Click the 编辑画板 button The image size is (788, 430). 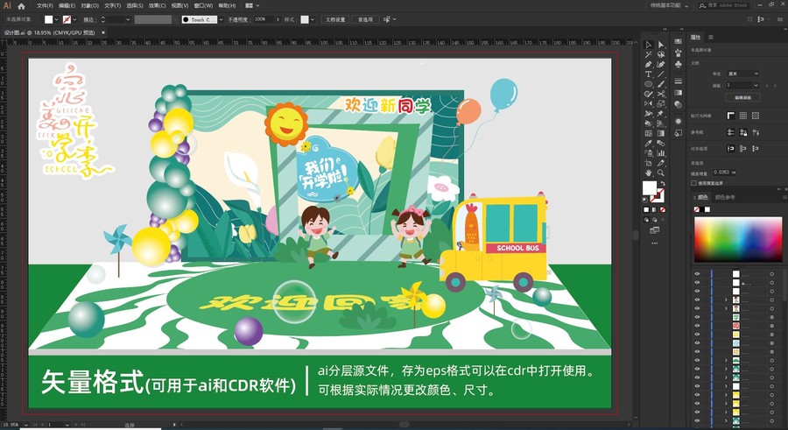tap(742, 97)
